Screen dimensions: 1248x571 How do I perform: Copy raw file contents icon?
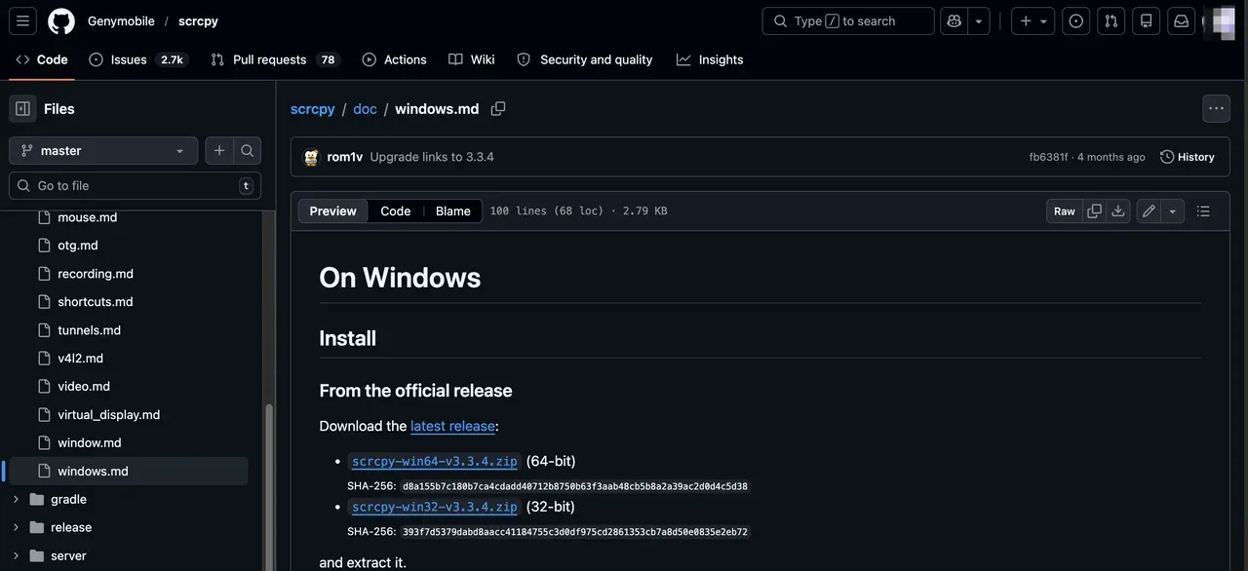[1095, 211]
